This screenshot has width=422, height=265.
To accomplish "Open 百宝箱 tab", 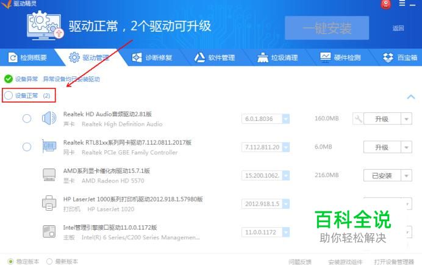I will (x=400, y=57).
